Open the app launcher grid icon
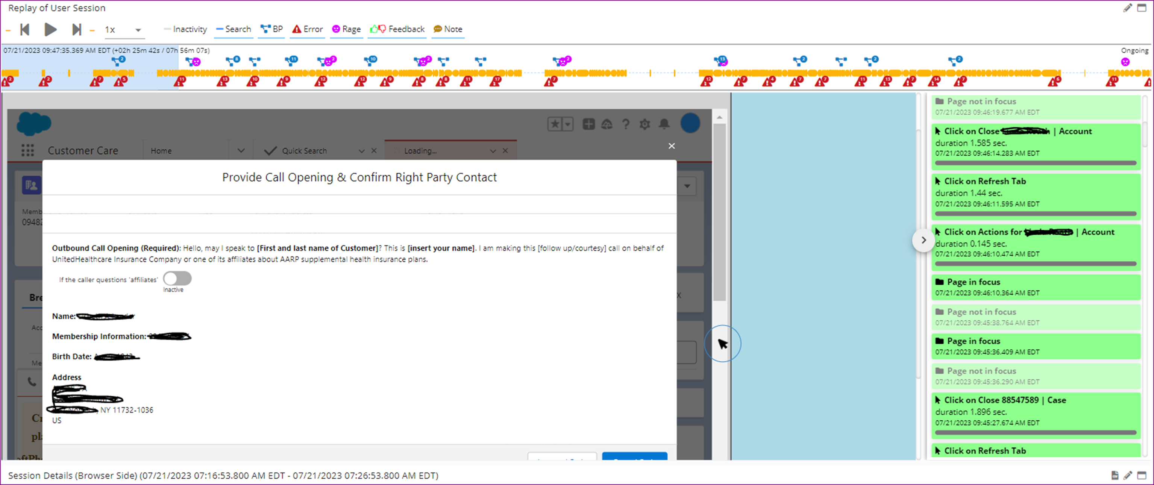The height and width of the screenshot is (485, 1154). [x=28, y=150]
